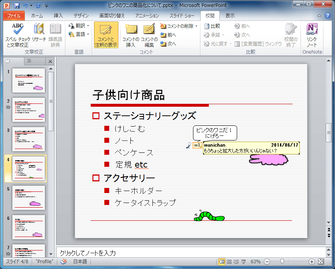Switch to Reading view
Viewport: 335px width, 269px height.
click(236, 262)
